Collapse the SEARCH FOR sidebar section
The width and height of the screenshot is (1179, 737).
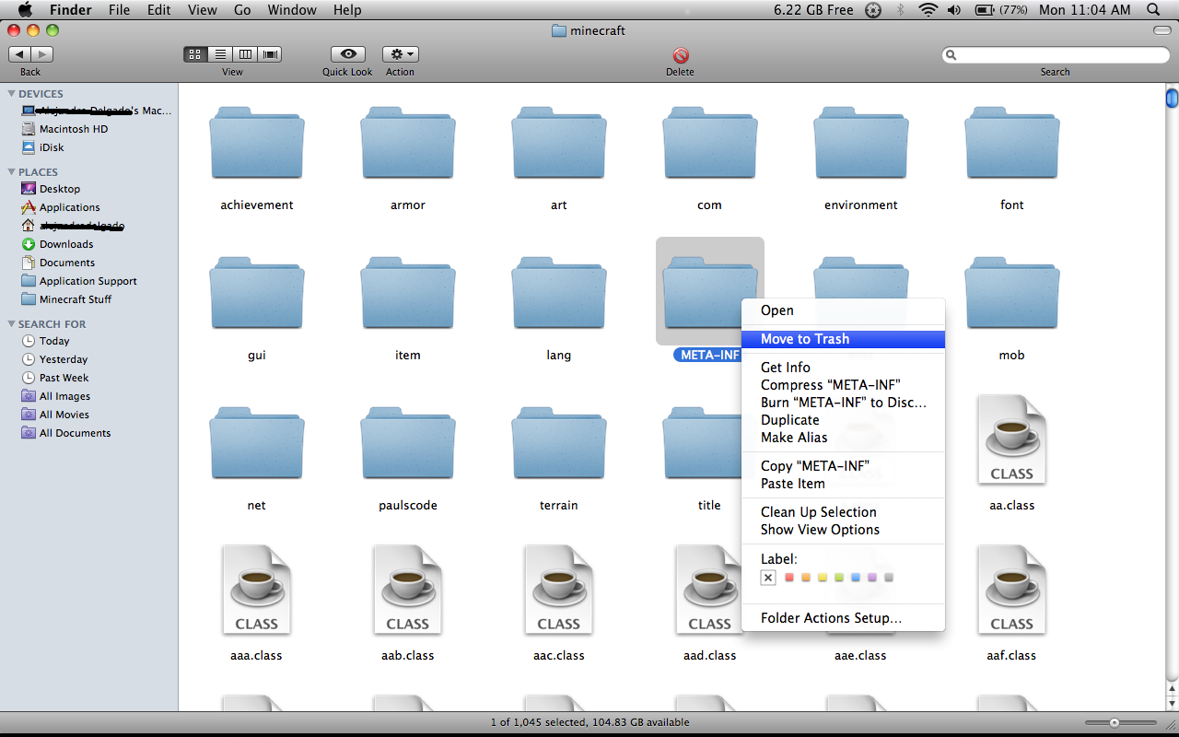pos(11,324)
